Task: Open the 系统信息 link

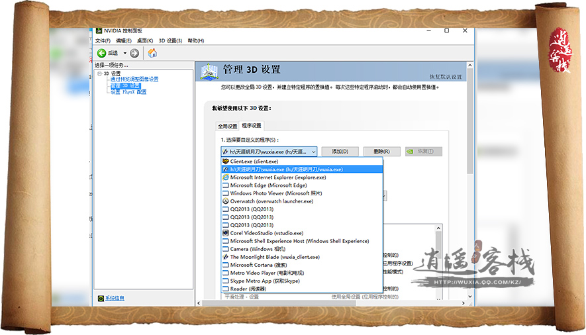Action: 115,298
